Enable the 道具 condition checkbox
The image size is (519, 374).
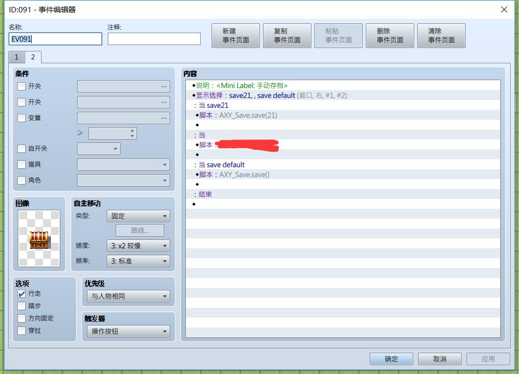click(x=22, y=164)
